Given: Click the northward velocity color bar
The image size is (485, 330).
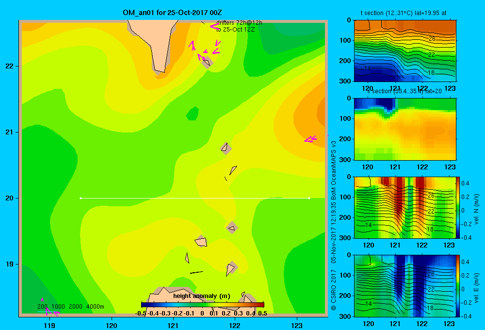Looking at the screenshot, I should coord(458,207).
